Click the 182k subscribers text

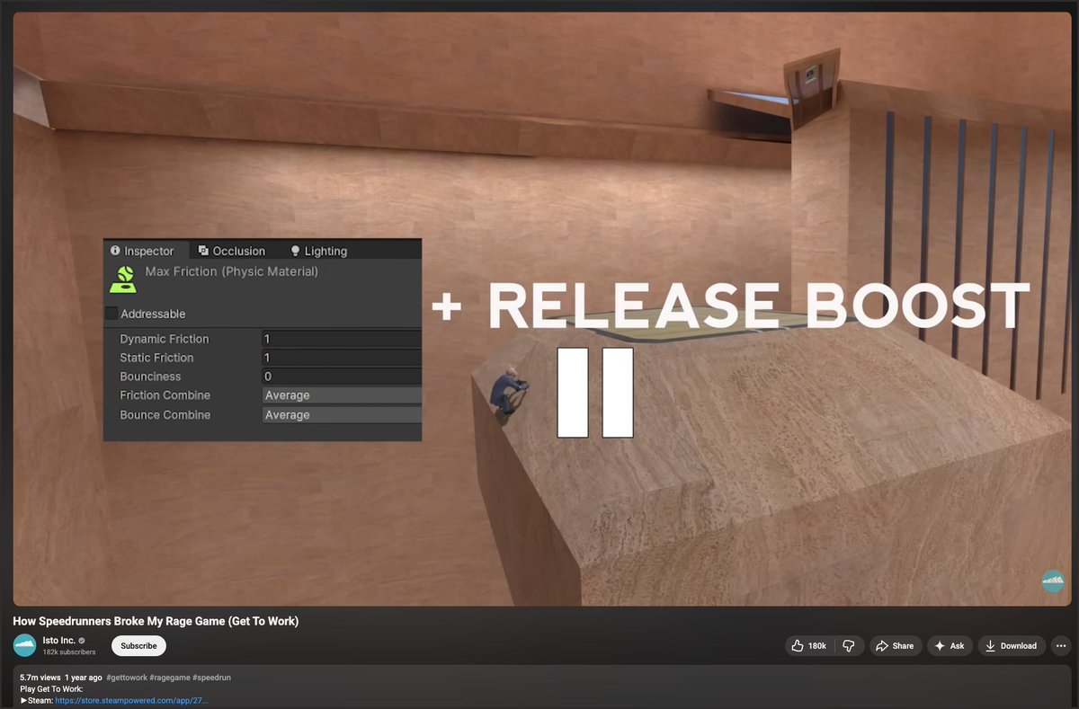point(69,652)
